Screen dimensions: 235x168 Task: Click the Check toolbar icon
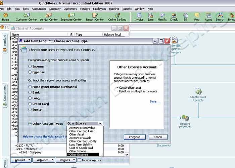pos(174,17)
